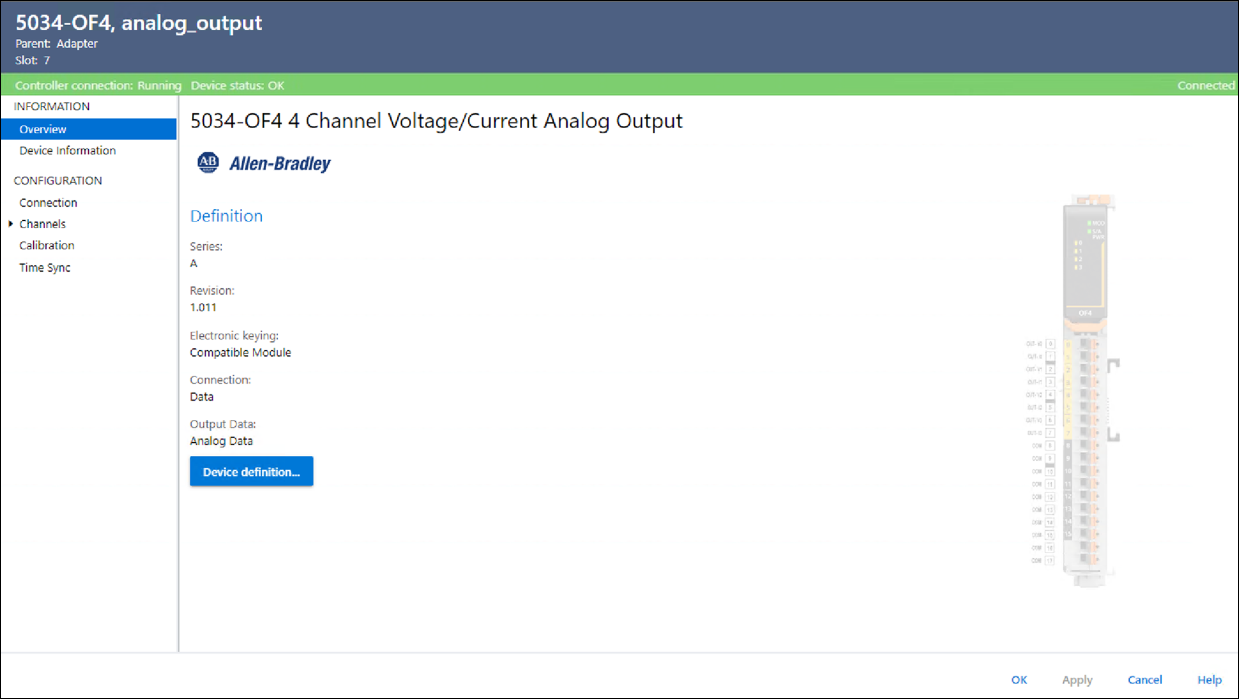This screenshot has height=699, width=1239.
Task: Click the OF4 label on module image
Action: [x=1085, y=313]
